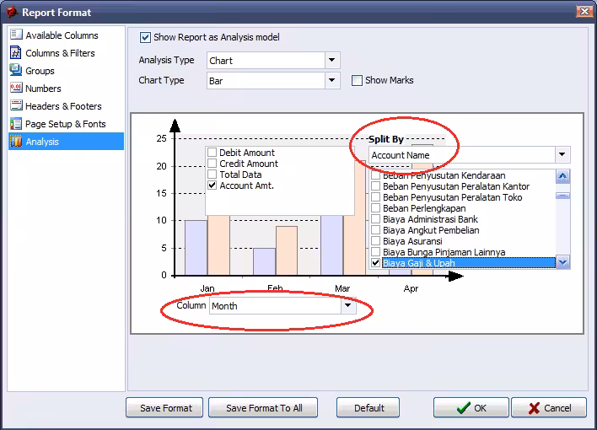Click the green check icon on OK
The width and height of the screenshot is (597, 430).
coord(464,408)
